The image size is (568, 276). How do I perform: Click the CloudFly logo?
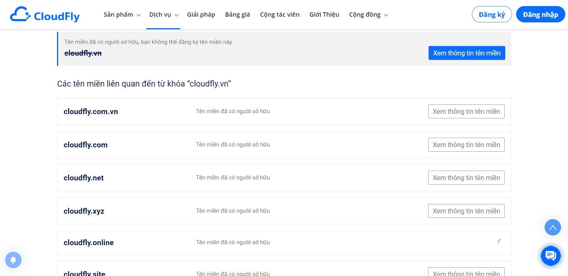[45, 15]
